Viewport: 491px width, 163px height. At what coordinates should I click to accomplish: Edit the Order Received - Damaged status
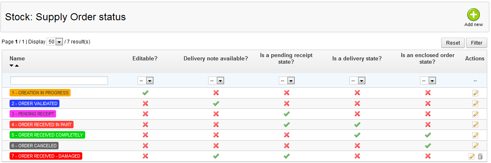(471, 156)
